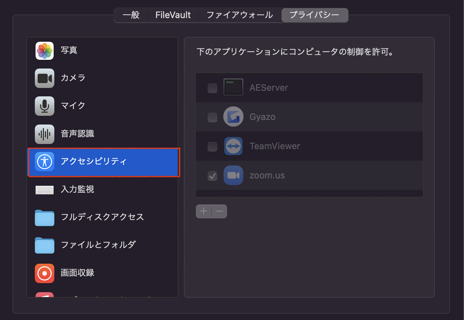Click the keyboard icon beside 入力監視
Screen dimensions: 464x320
tap(45, 190)
